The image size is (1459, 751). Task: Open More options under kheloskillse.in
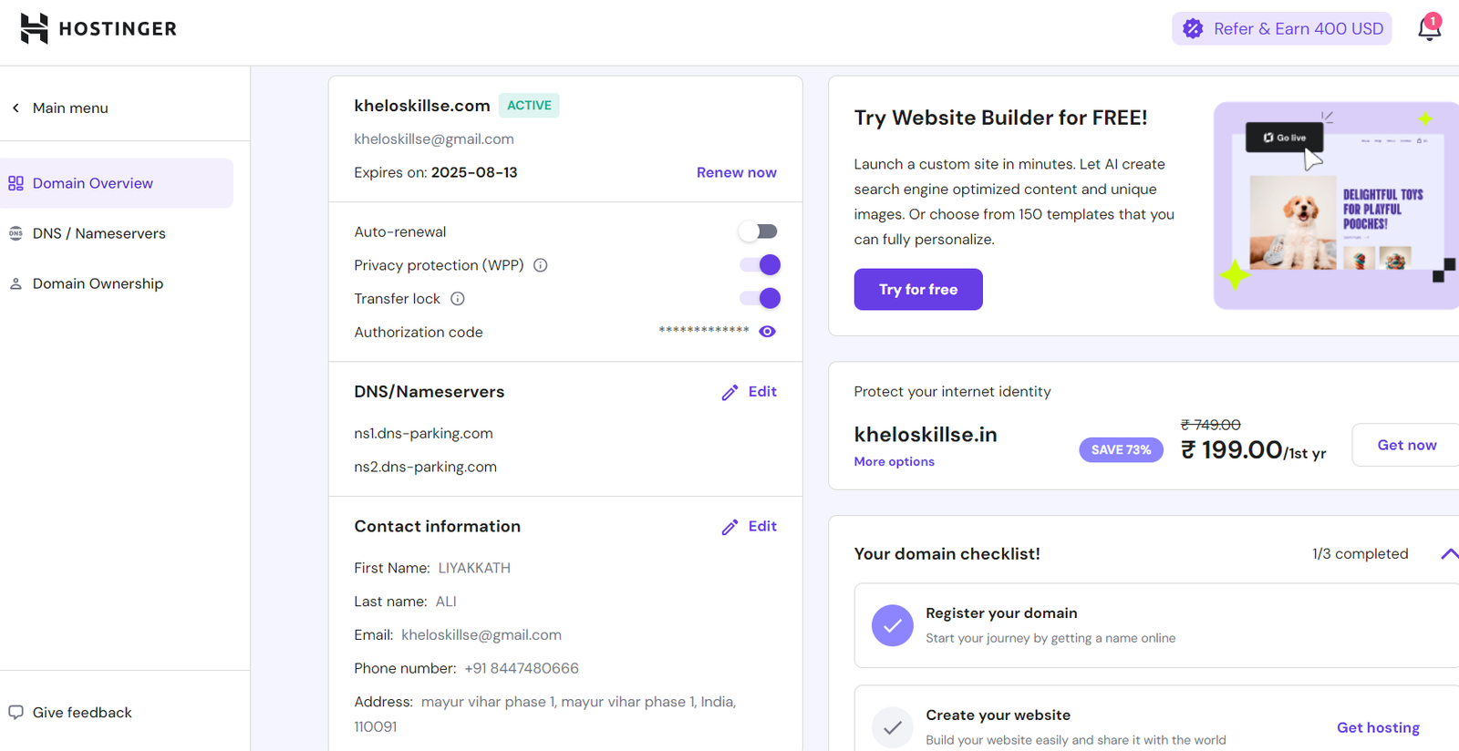point(894,462)
